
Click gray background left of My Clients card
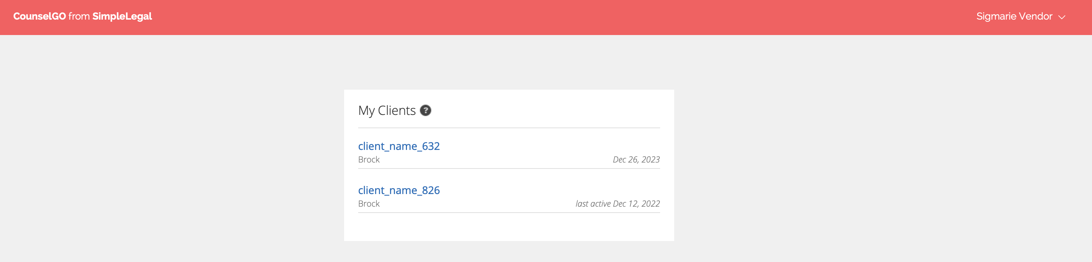(x=170, y=165)
